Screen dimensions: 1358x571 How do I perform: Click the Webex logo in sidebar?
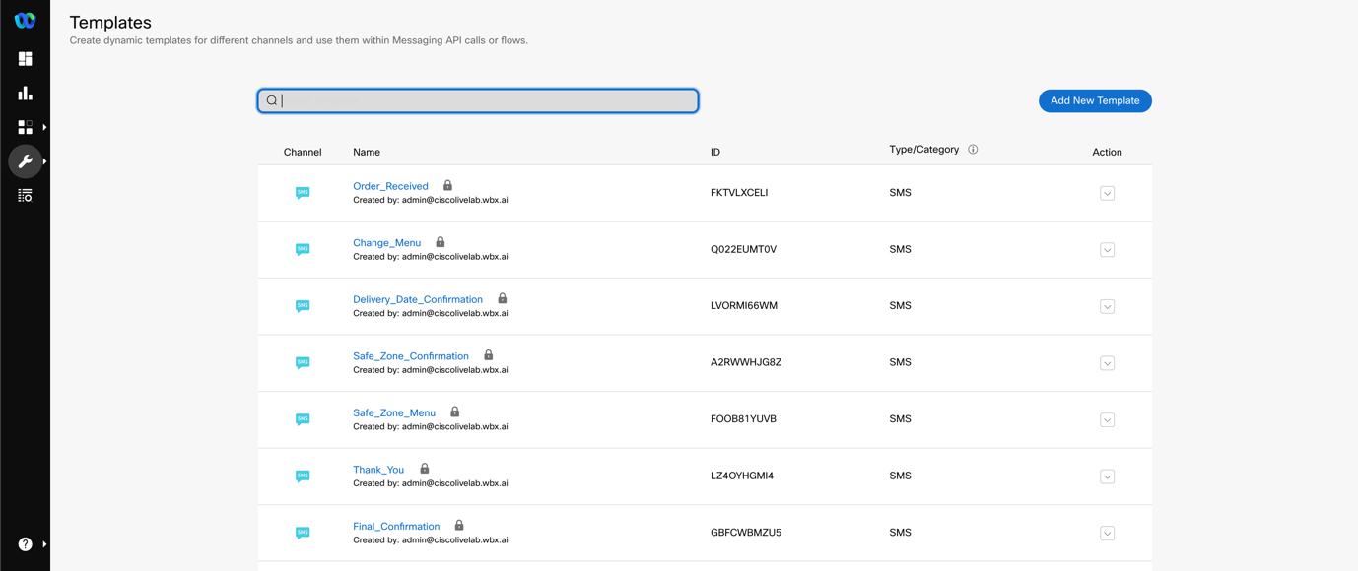(x=25, y=20)
